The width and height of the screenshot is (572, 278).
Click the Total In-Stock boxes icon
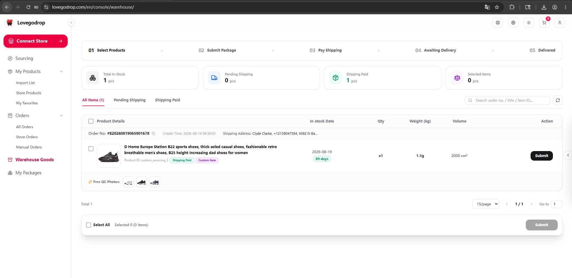93,78
